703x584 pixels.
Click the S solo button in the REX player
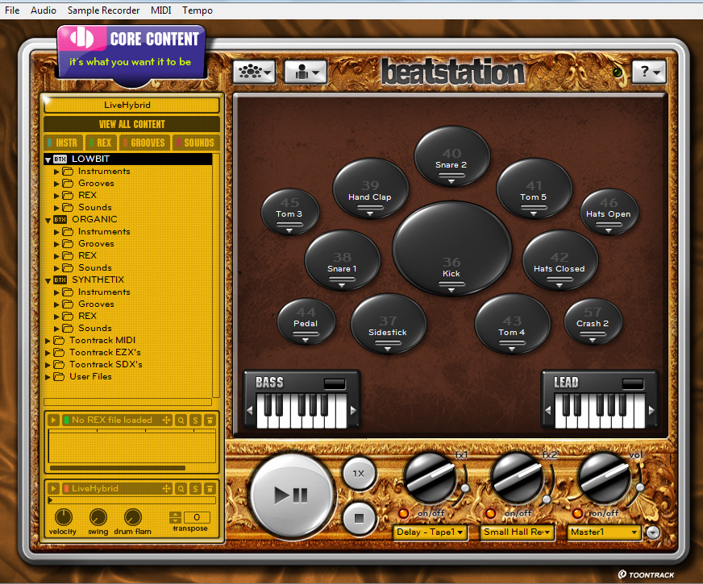195,420
